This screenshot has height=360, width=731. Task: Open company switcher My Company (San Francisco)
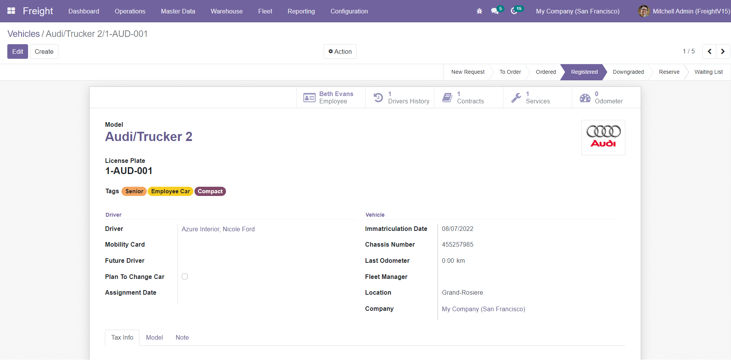click(577, 11)
